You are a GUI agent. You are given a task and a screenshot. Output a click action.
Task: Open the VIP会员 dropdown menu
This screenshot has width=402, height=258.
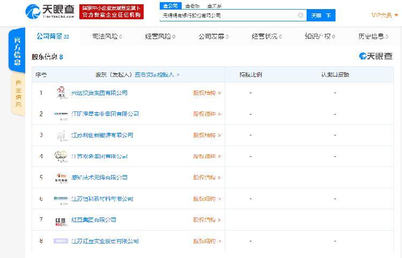(x=385, y=15)
